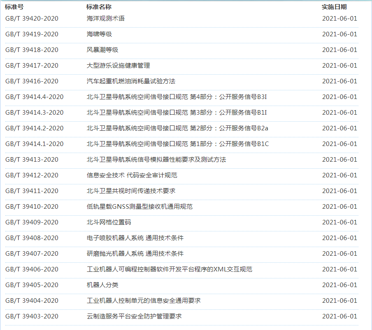Open standard GB/T 39420-2020
The width and height of the screenshot is (372, 330).
(x=32, y=19)
